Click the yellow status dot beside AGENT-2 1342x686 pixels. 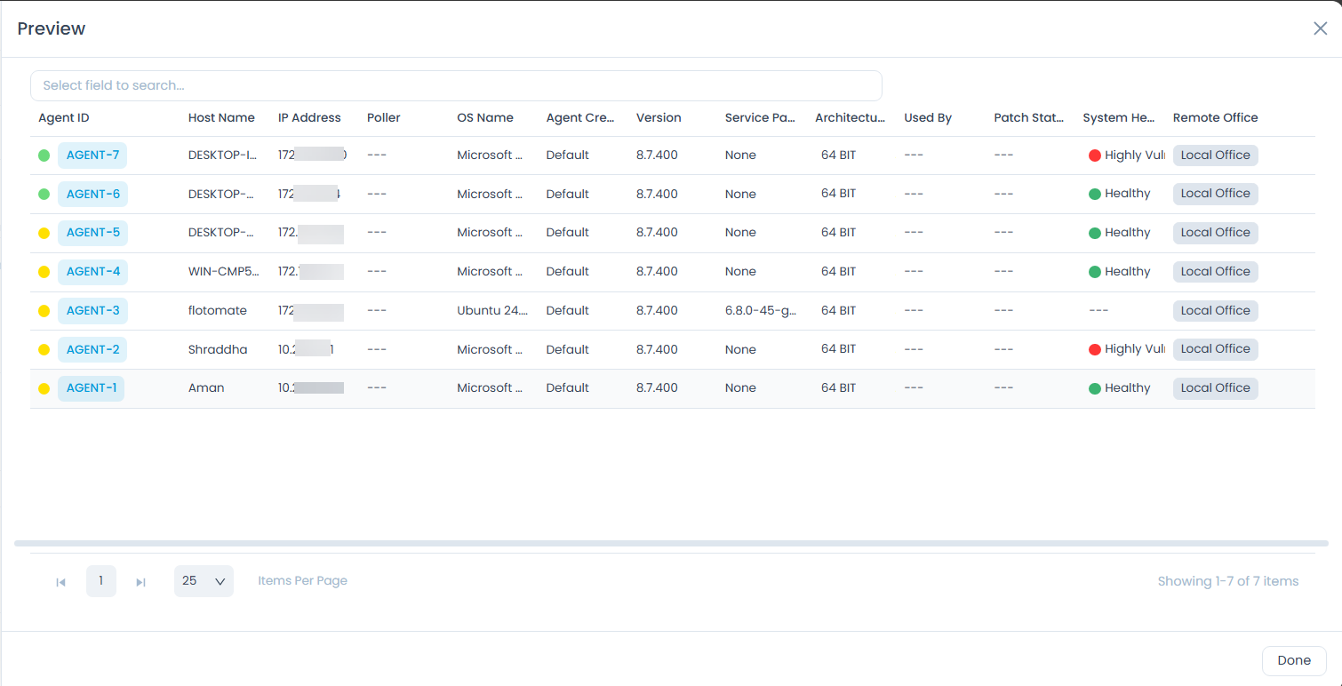(x=44, y=349)
